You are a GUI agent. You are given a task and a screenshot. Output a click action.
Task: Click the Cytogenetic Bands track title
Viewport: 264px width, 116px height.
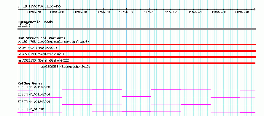point(35,22)
